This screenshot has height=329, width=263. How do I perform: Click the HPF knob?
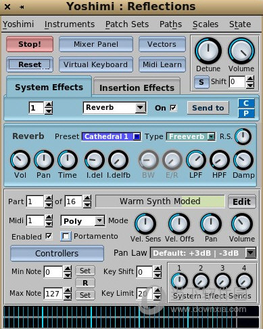pos(220,160)
